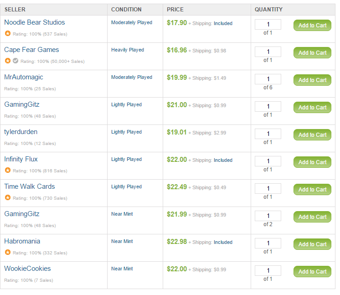Click the gold star badge beside Time Walk Cards rating

click(x=8, y=197)
